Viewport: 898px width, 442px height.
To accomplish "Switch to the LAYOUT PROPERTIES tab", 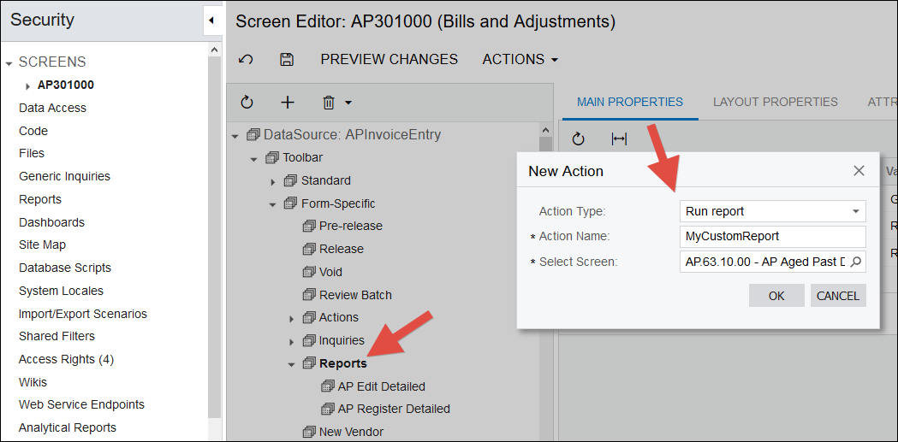I will [x=775, y=102].
